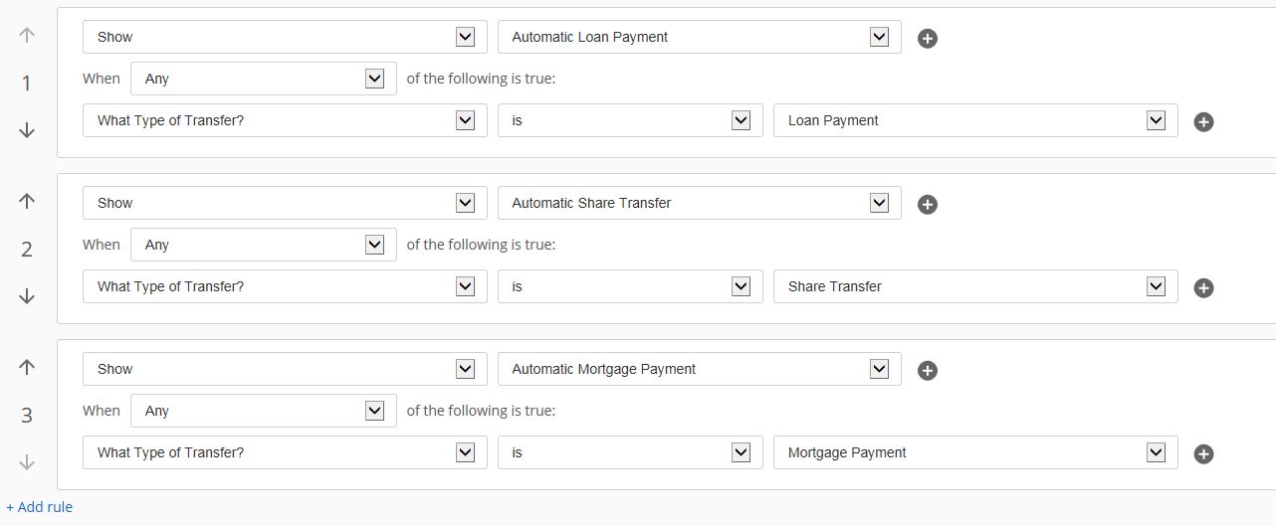This screenshot has width=1276, height=526.
Task: Open the Share Transfer value dropdown
Action: tap(975, 286)
